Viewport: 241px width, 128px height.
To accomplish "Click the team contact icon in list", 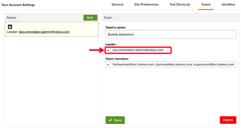I will point(10,26).
